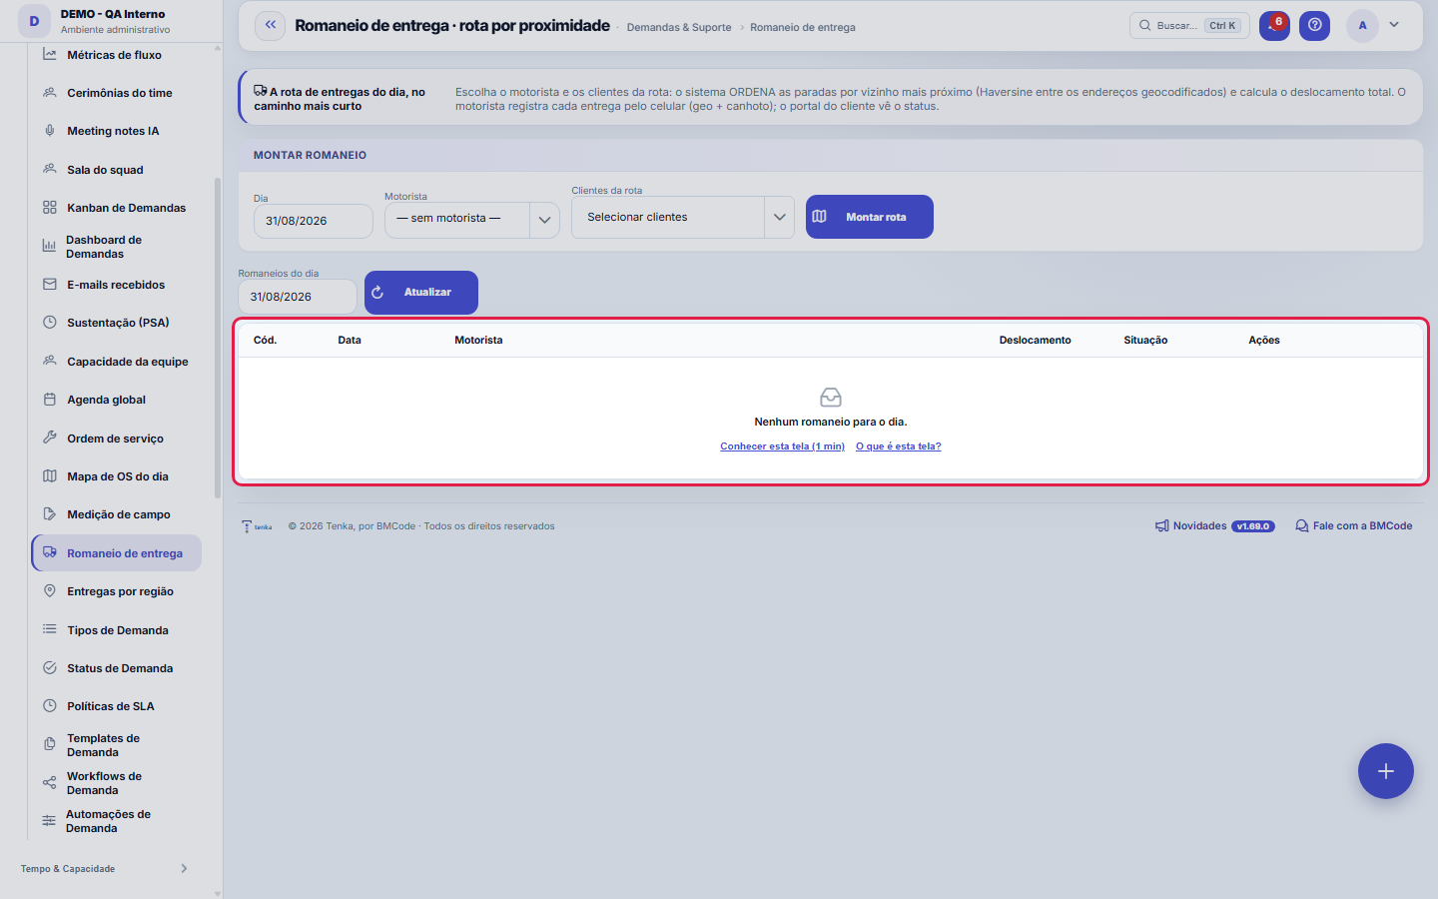Go to Dashboard de Demandas

[116, 247]
